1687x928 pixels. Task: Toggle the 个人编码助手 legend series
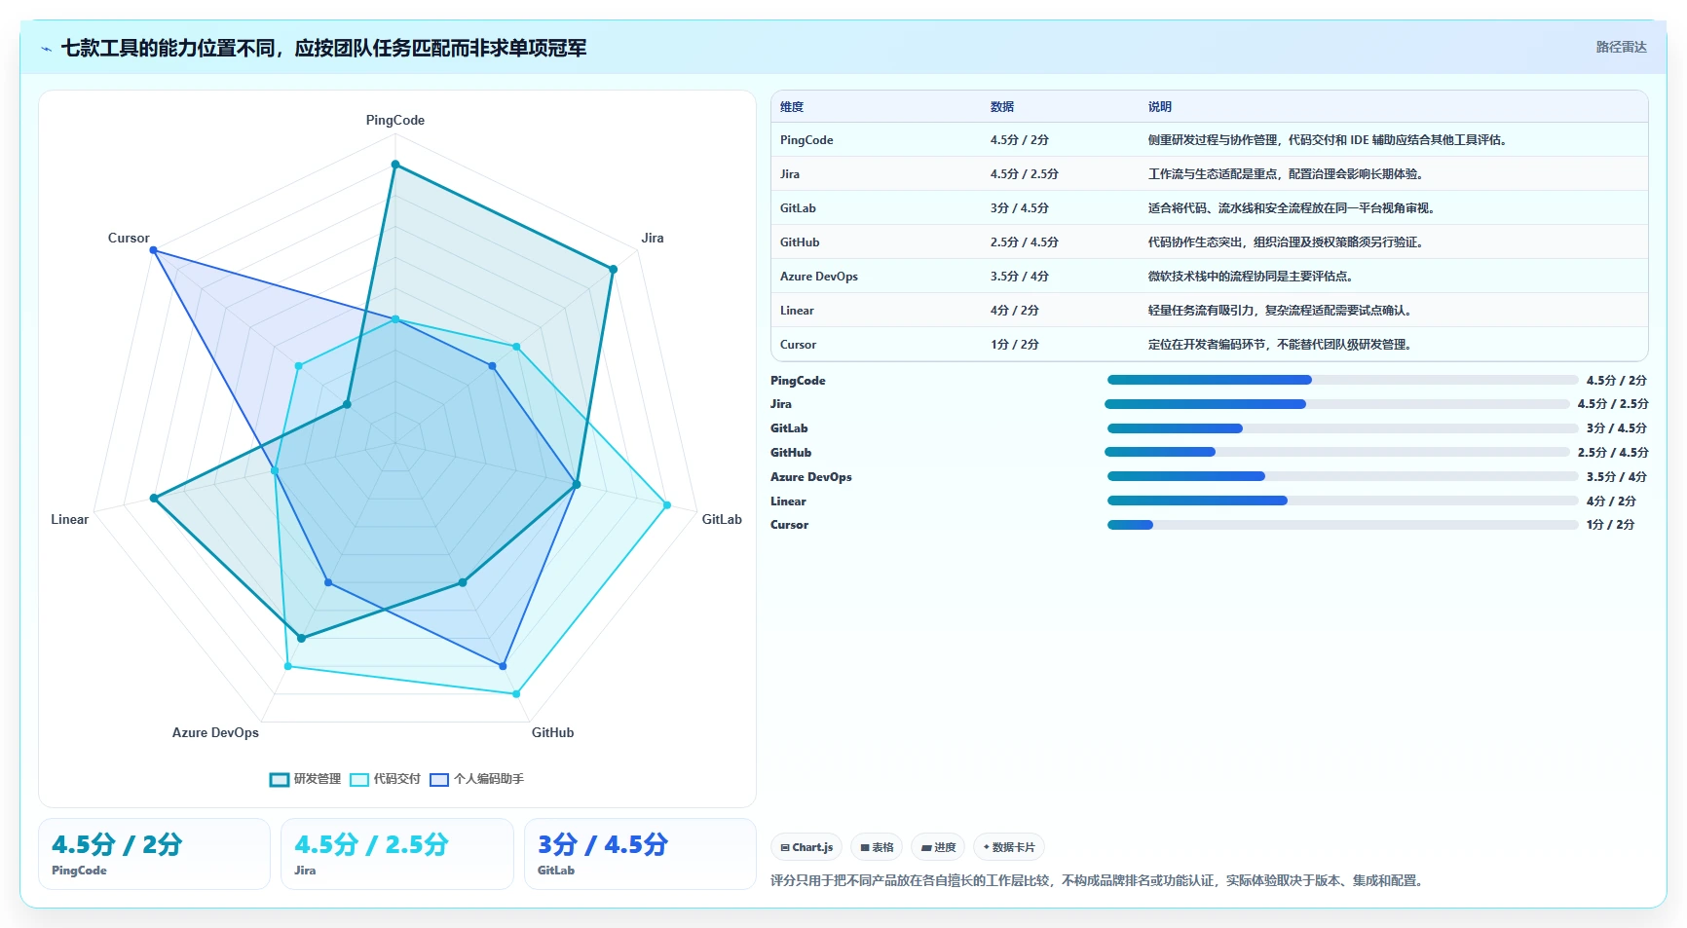pyautogui.click(x=477, y=779)
